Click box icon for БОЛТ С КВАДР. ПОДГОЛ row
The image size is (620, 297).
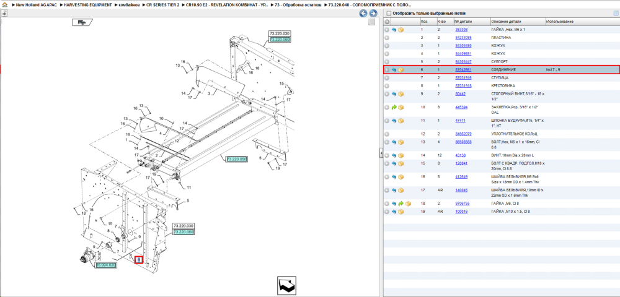point(401,163)
